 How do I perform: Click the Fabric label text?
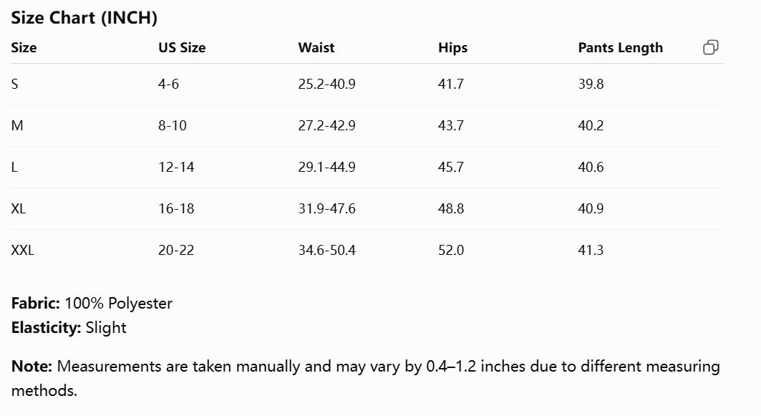35,303
